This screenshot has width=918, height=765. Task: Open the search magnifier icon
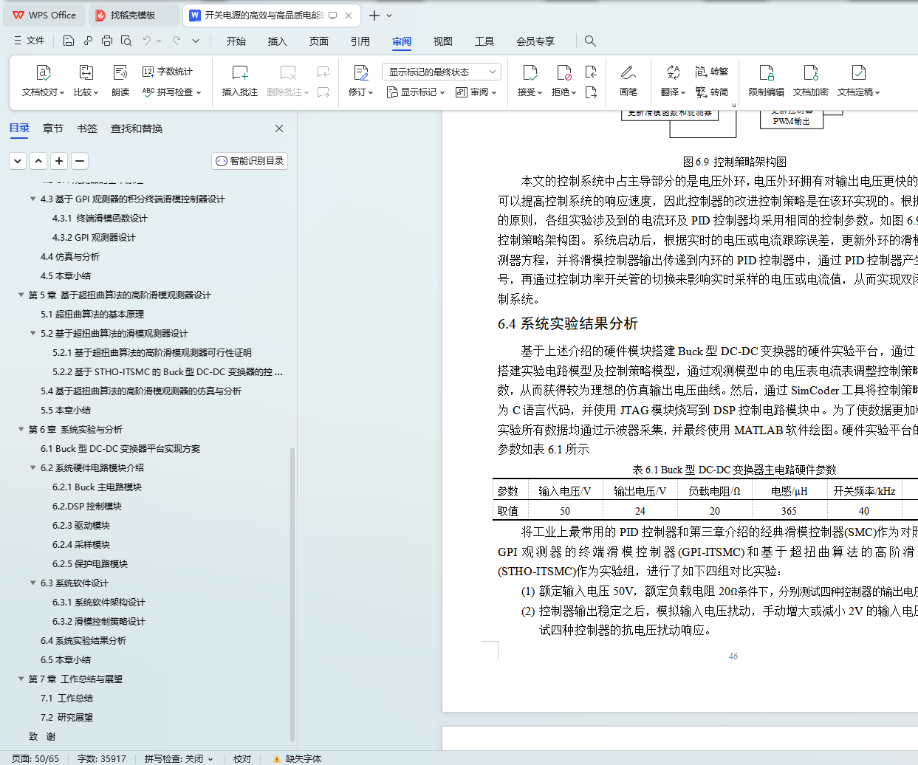(590, 41)
